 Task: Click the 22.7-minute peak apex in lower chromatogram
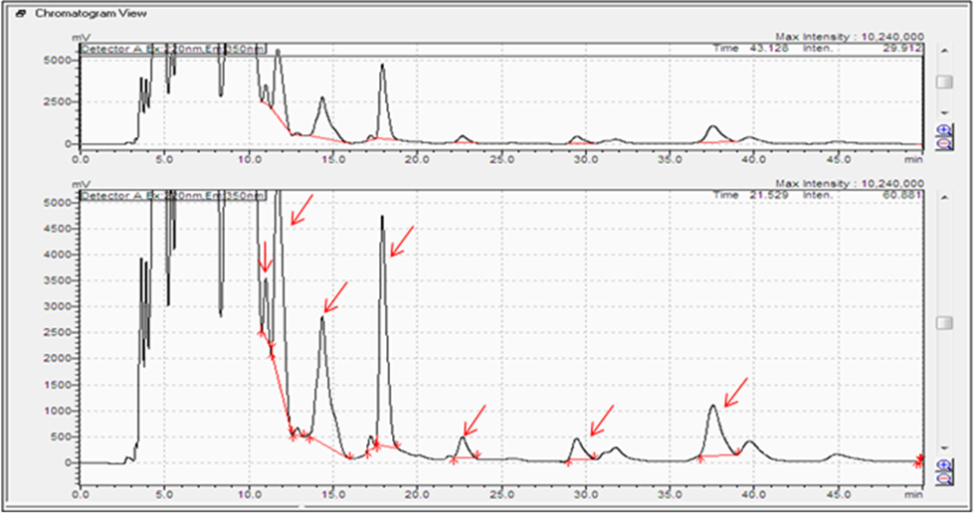pos(464,437)
